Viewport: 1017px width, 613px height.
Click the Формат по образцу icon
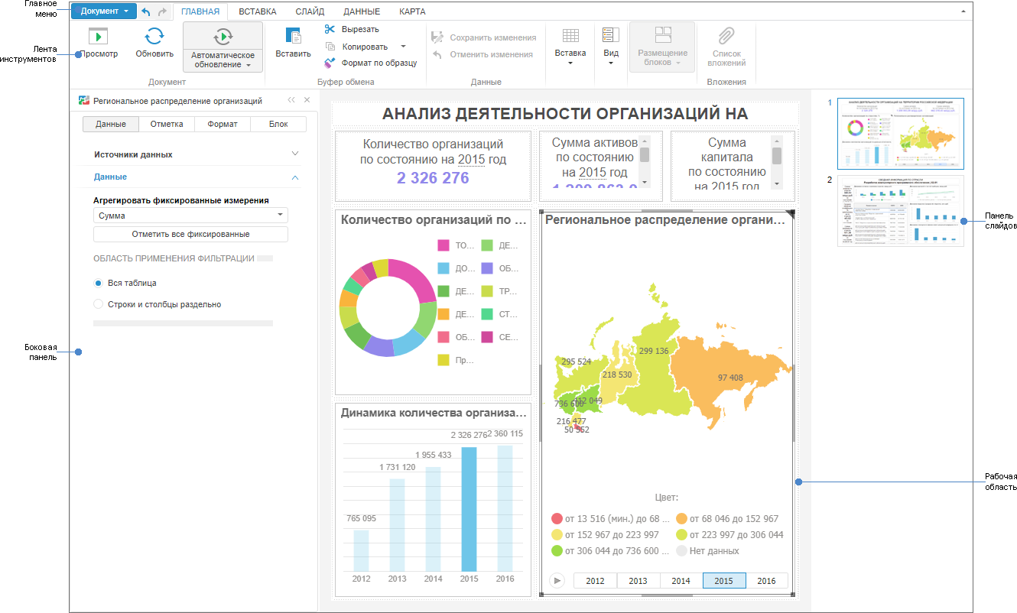click(x=330, y=63)
